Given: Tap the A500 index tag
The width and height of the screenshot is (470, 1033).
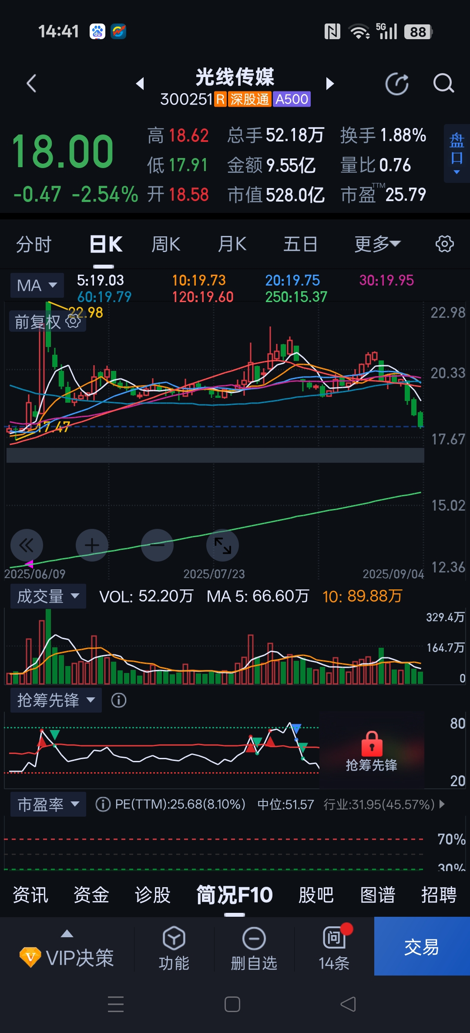Looking at the screenshot, I should (292, 99).
